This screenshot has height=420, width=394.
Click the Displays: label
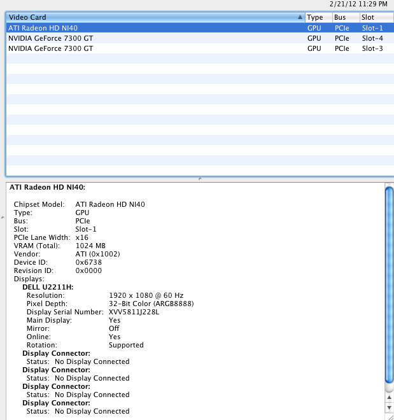29,279
